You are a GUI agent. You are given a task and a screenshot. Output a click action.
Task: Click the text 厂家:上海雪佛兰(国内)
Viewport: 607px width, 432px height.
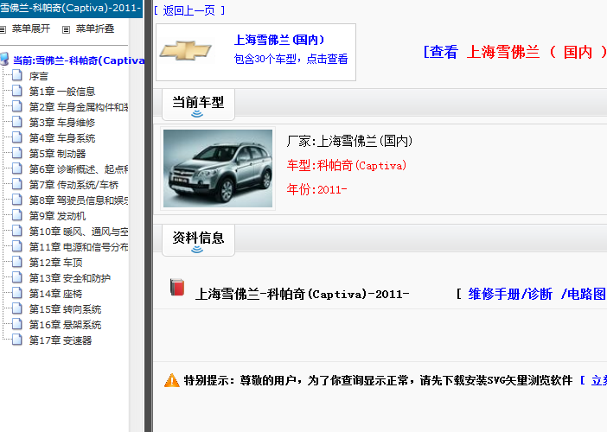349,141
